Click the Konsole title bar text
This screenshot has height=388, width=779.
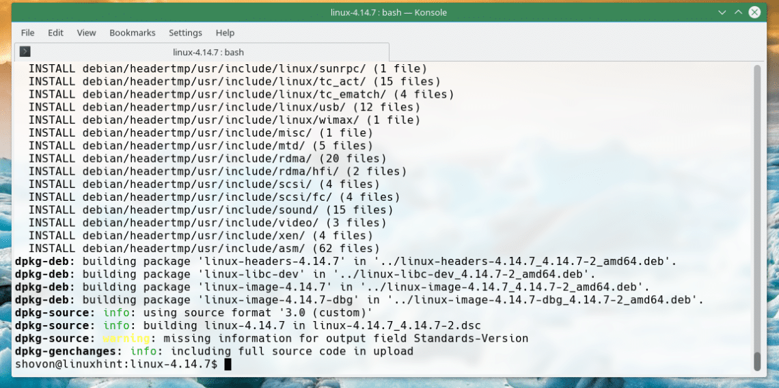point(389,12)
